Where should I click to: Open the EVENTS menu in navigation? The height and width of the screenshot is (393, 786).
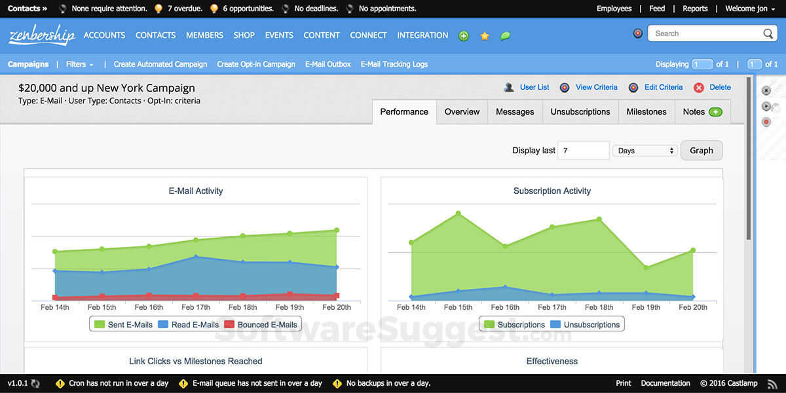pos(279,35)
